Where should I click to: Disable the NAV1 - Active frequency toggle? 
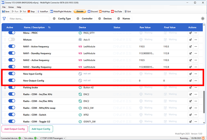pos(12,46)
